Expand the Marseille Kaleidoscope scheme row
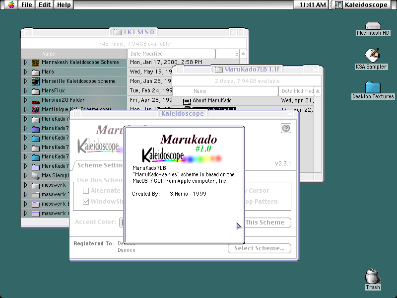397x298 pixels. tap(26, 81)
